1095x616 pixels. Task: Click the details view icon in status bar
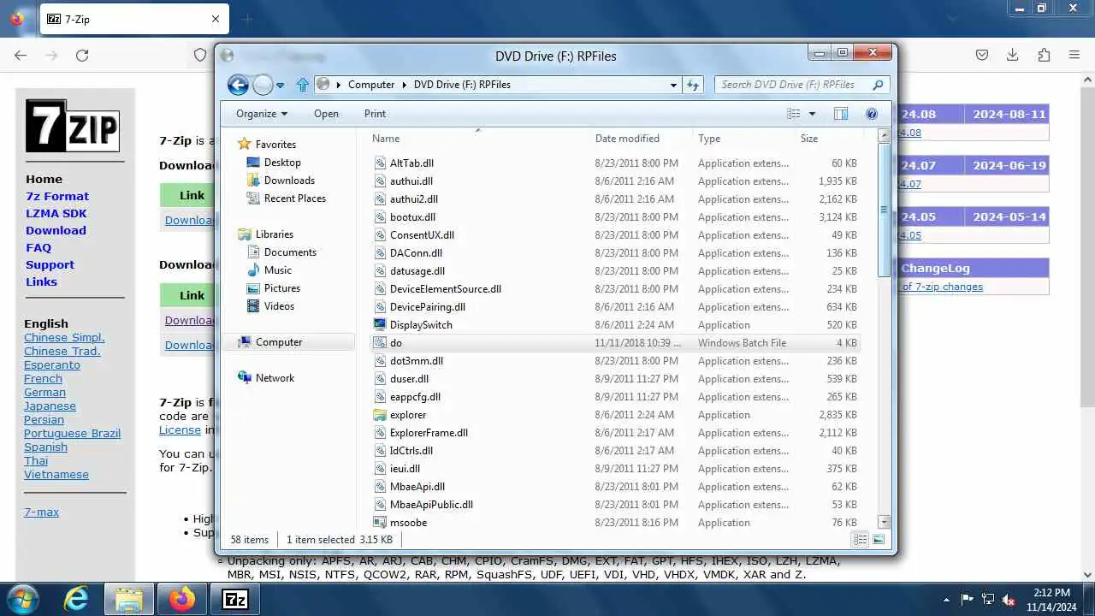tap(861, 539)
